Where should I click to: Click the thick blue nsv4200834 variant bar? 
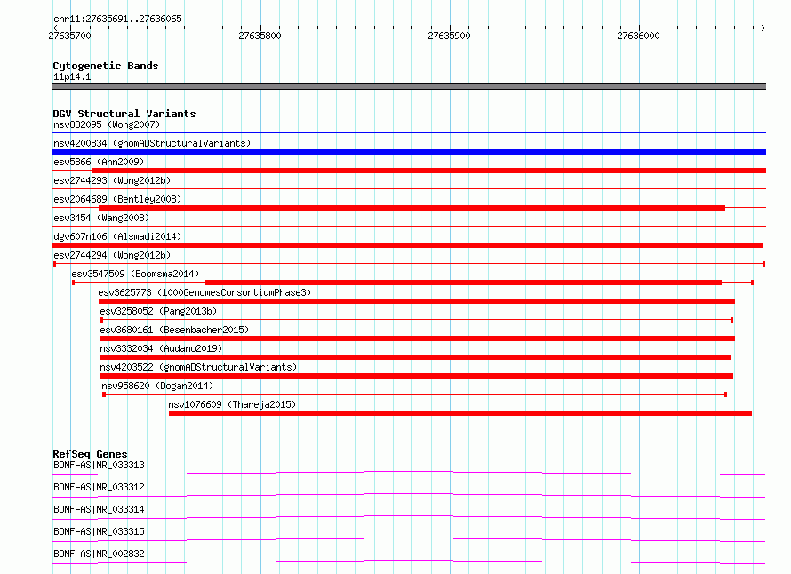409,152
